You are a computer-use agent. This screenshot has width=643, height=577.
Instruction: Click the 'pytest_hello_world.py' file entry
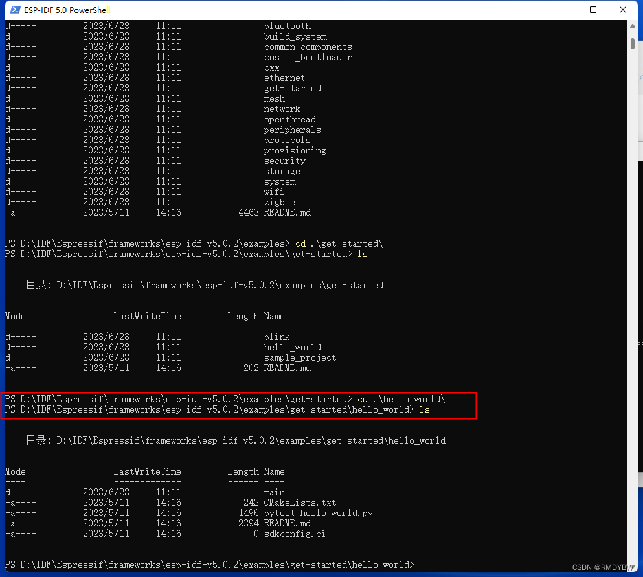[318, 513]
